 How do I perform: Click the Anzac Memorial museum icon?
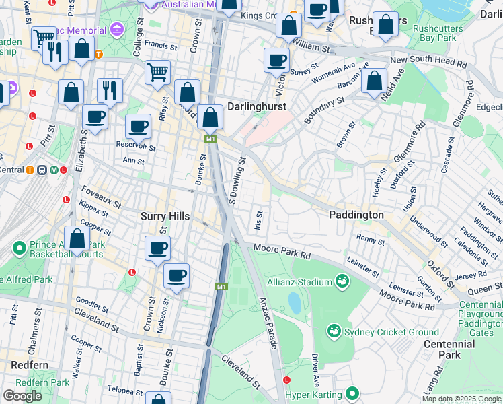(117, 30)
